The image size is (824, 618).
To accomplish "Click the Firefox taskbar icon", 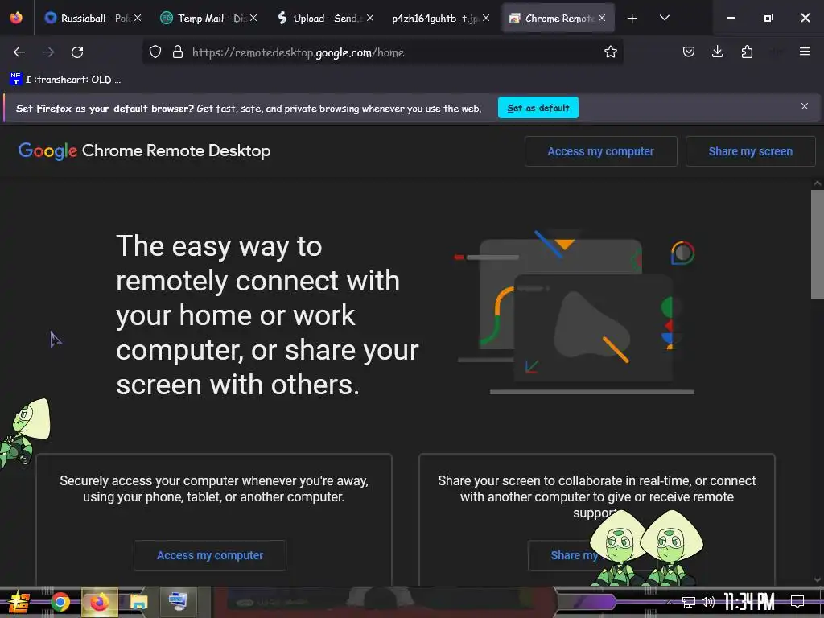I will 99,602.
